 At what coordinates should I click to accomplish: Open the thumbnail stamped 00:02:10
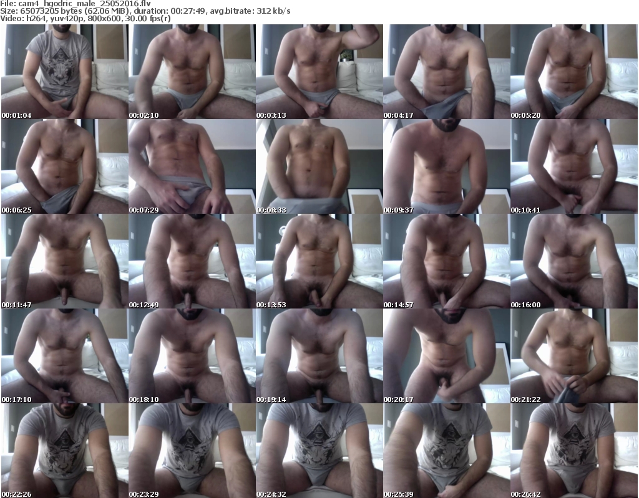click(x=192, y=72)
